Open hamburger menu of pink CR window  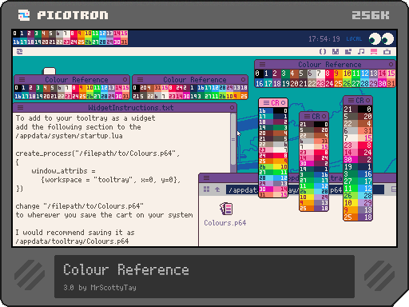pos(266,102)
